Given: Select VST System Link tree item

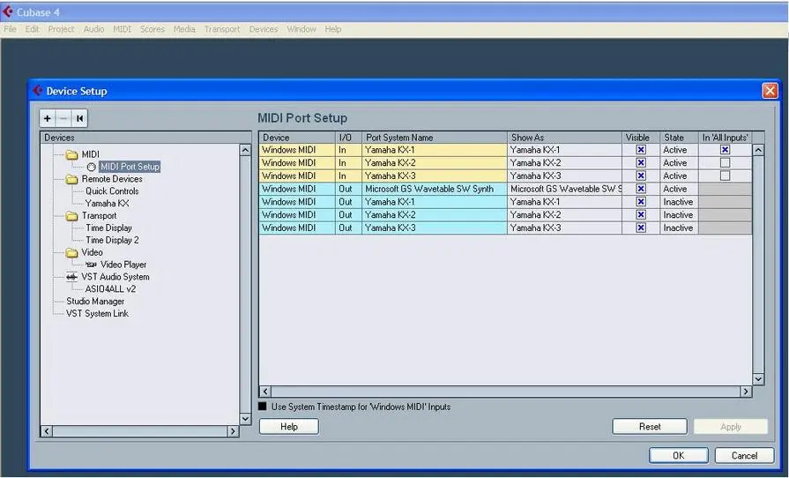Looking at the screenshot, I should tap(97, 313).
